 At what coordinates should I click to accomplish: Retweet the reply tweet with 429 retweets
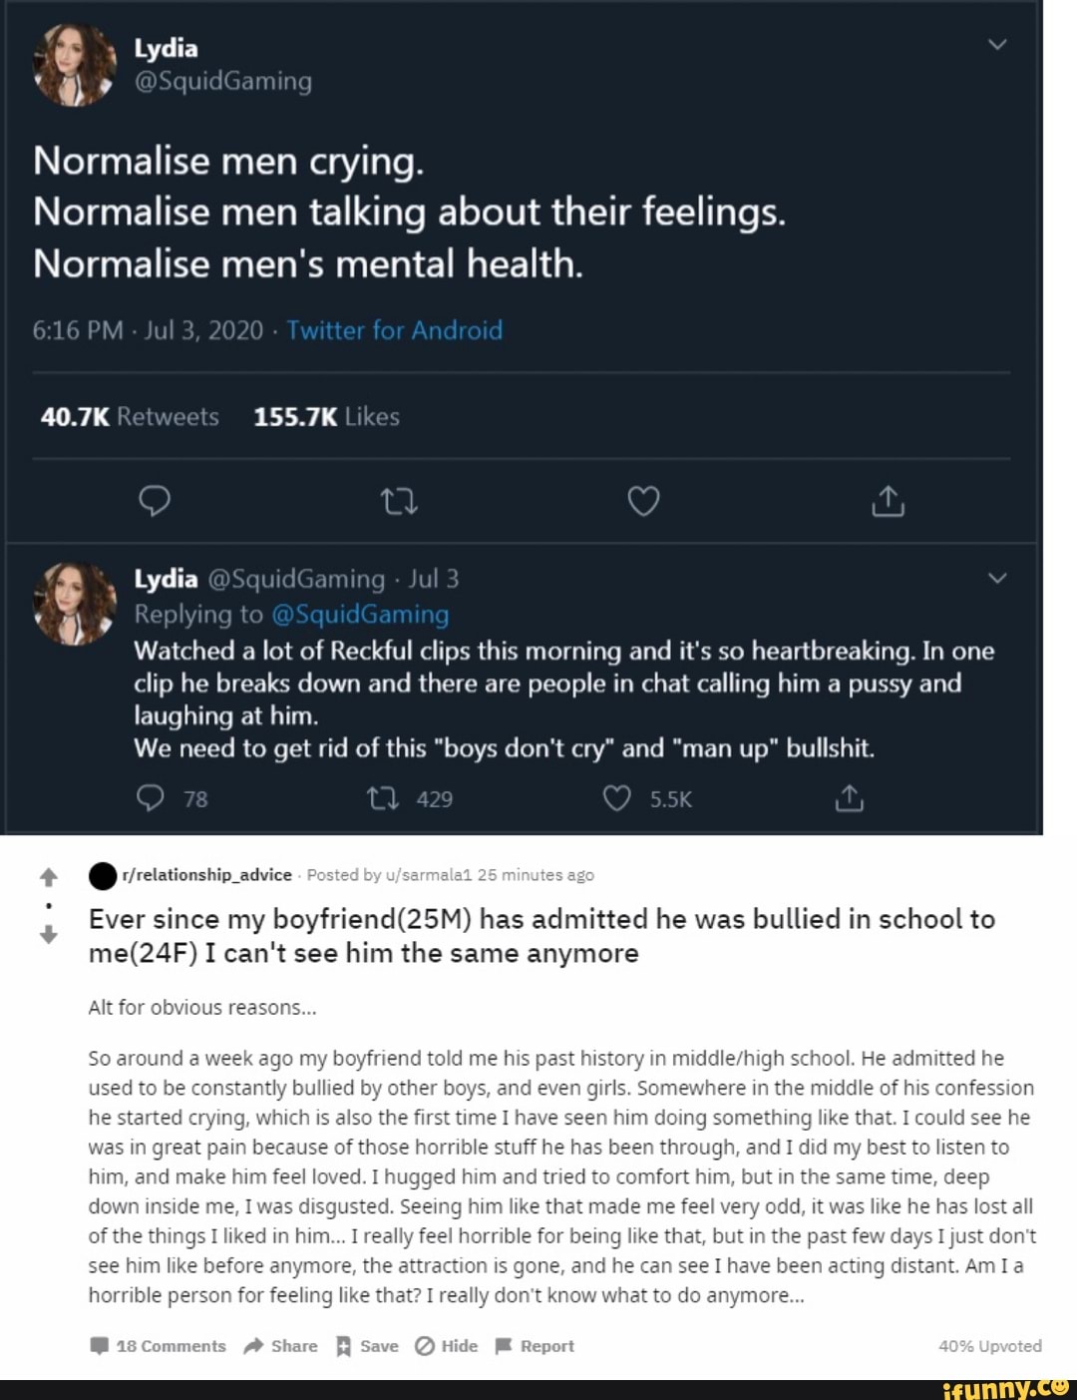tap(383, 798)
